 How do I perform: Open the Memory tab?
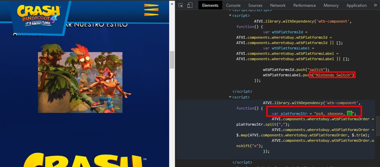click(331, 5)
